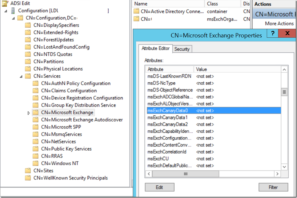Click the CN=NetServices folder icon
Viewport: 297px width, 198px height.
click(36, 142)
